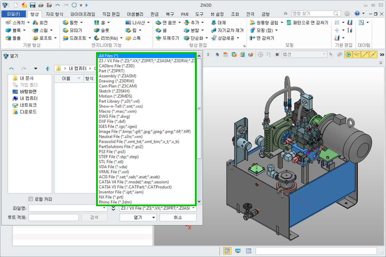Viewport: 386px width, 257px height.
Task: Switch to the 판금 ribbon tab
Action: click(154, 14)
